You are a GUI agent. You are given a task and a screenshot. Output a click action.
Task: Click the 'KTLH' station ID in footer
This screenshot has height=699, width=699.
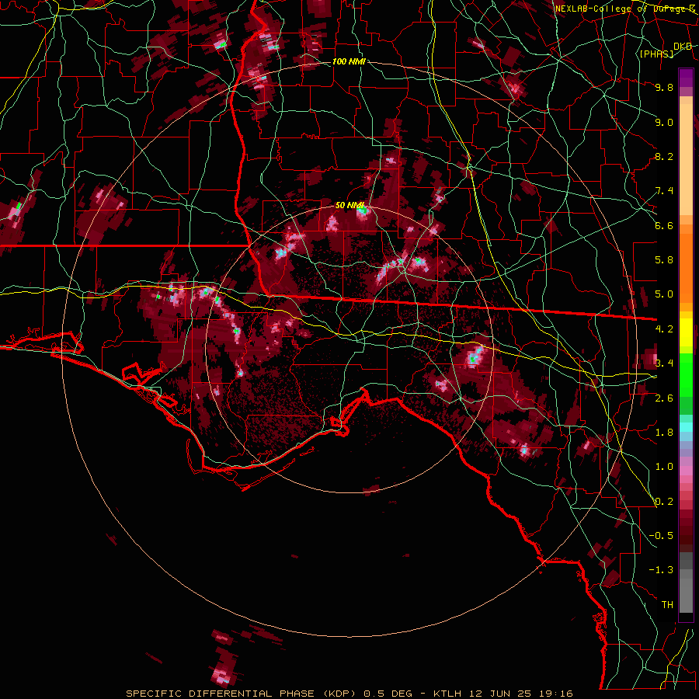(x=449, y=694)
